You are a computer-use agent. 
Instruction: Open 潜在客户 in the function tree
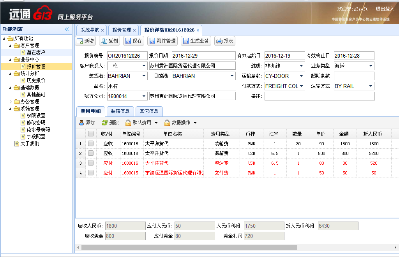pyautogui.click(x=36, y=52)
